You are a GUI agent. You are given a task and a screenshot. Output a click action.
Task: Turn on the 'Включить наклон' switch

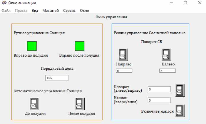tap(180, 111)
